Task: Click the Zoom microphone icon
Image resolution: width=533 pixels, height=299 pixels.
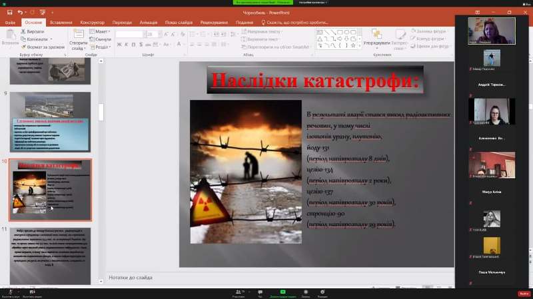Action: (11, 292)
